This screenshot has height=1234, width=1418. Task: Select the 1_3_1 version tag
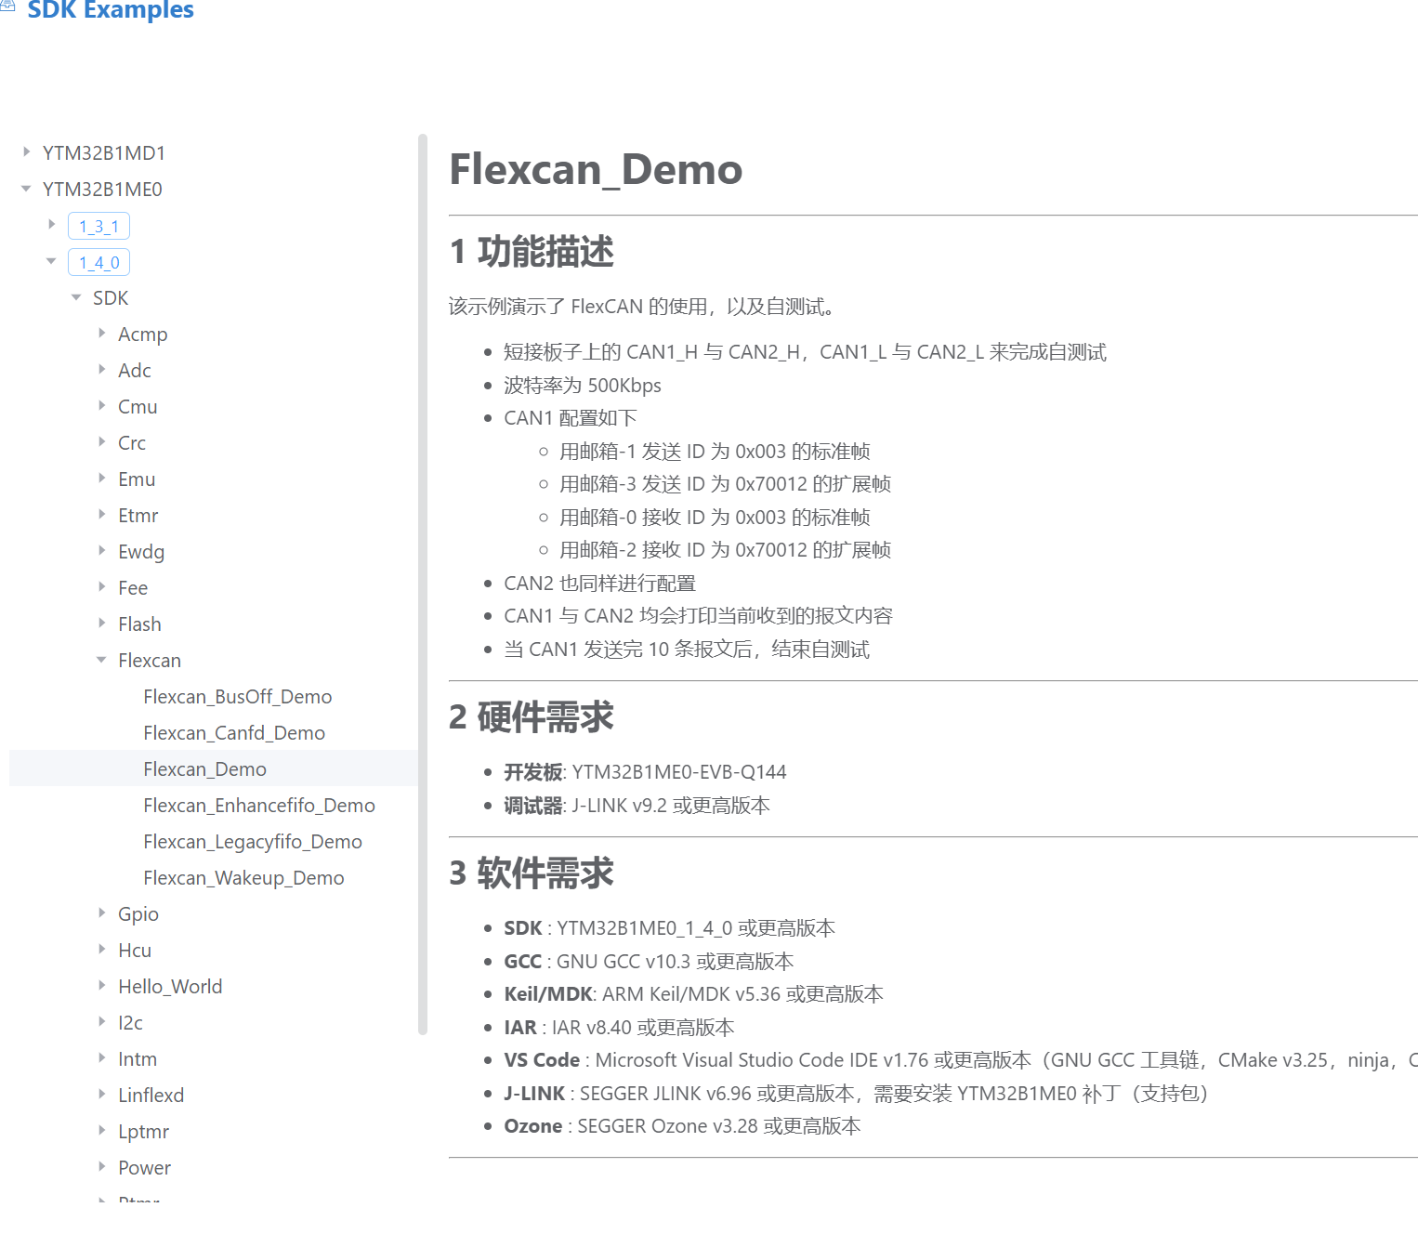point(98,226)
